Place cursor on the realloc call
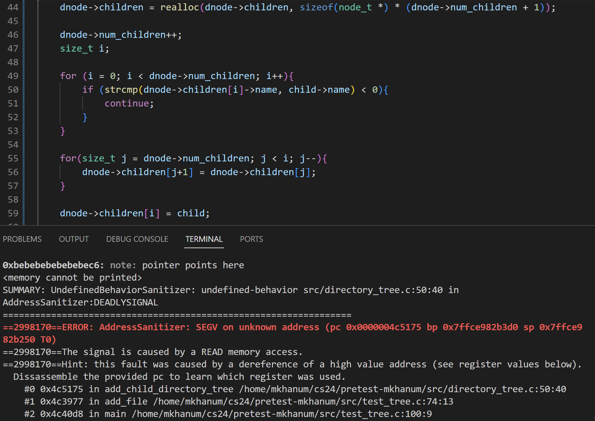Screen dimensions: 595x421 click(x=179, y=7)
